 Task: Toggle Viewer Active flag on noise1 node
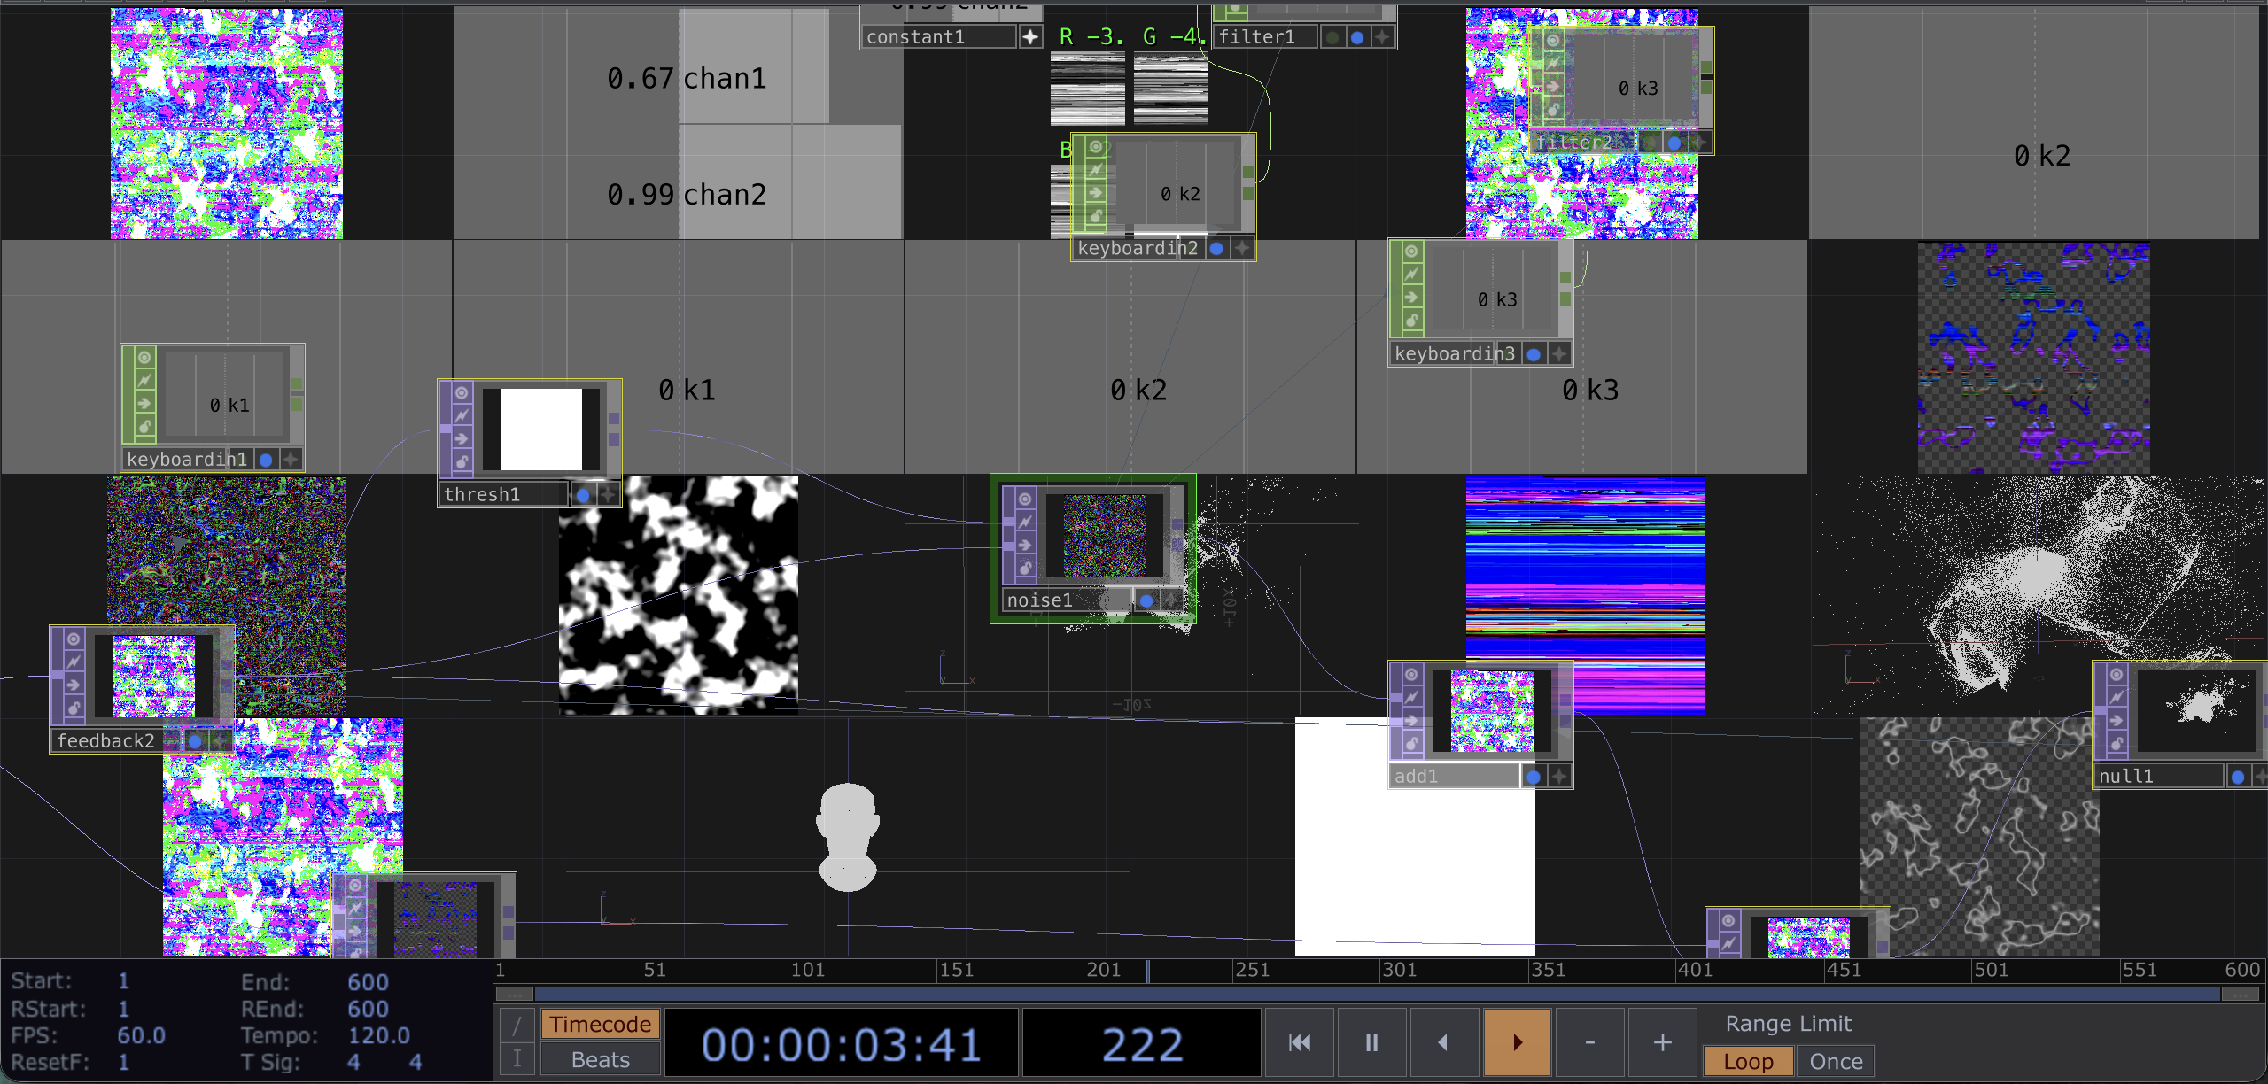click(x=1025, y=499)
